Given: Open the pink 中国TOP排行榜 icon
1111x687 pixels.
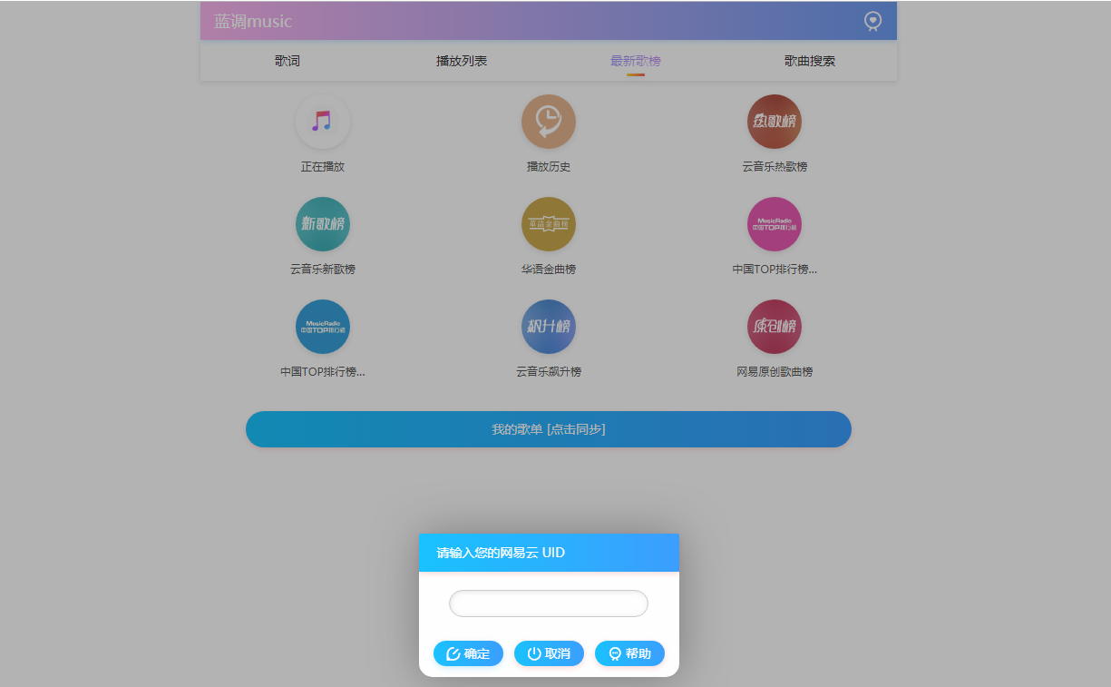Looking at the screenshot, I should 775,224.
